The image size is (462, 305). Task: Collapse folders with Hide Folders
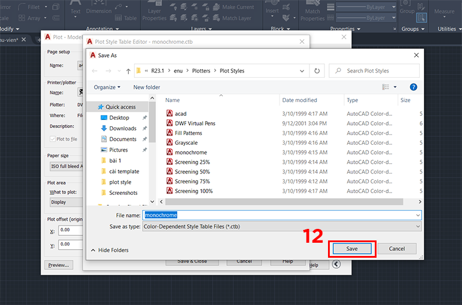pos(110,250)
